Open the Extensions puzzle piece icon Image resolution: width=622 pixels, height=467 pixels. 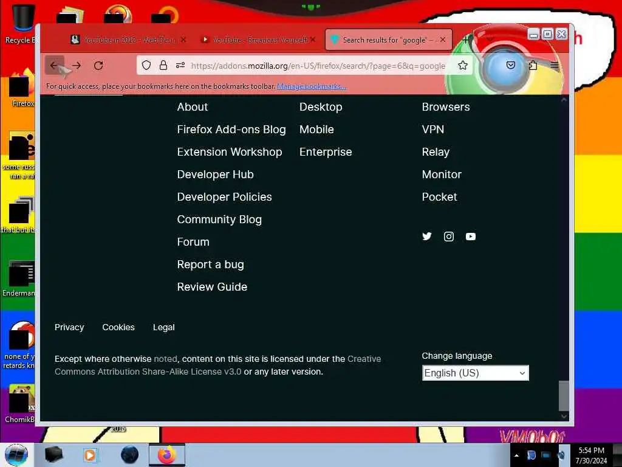click(x=533, y=66)
